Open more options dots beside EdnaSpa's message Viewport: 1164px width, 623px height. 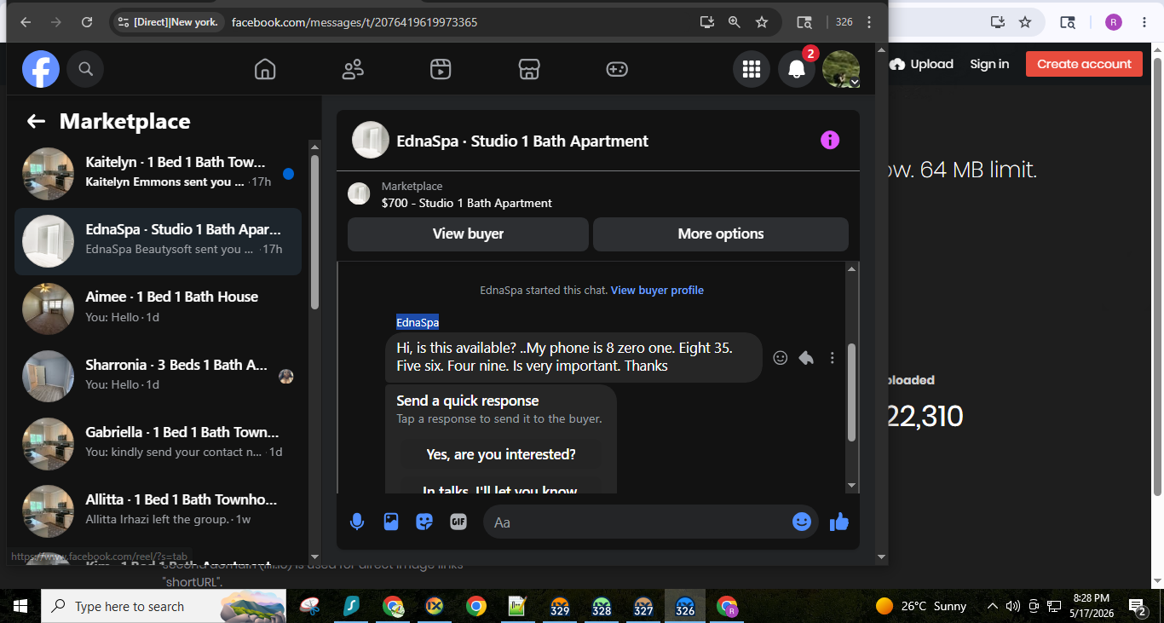tap(833, 358)
